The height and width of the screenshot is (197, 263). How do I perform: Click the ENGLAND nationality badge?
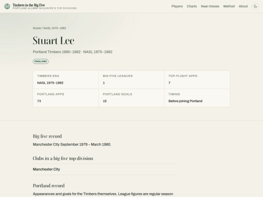[40, 61]
